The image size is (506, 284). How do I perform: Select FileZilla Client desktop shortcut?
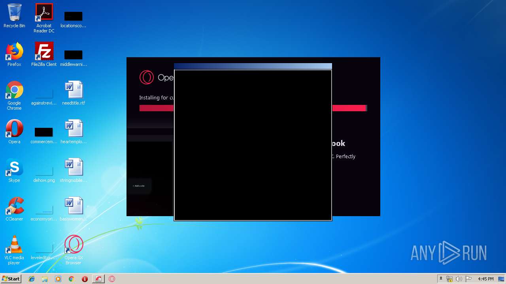(44, 55)
